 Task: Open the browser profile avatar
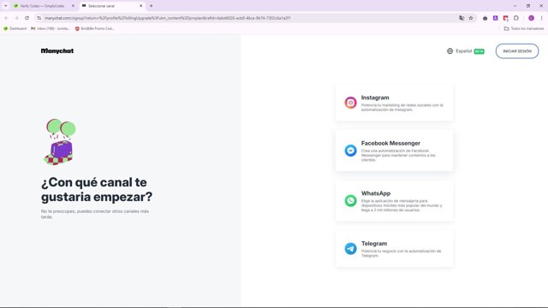[531, 18]
